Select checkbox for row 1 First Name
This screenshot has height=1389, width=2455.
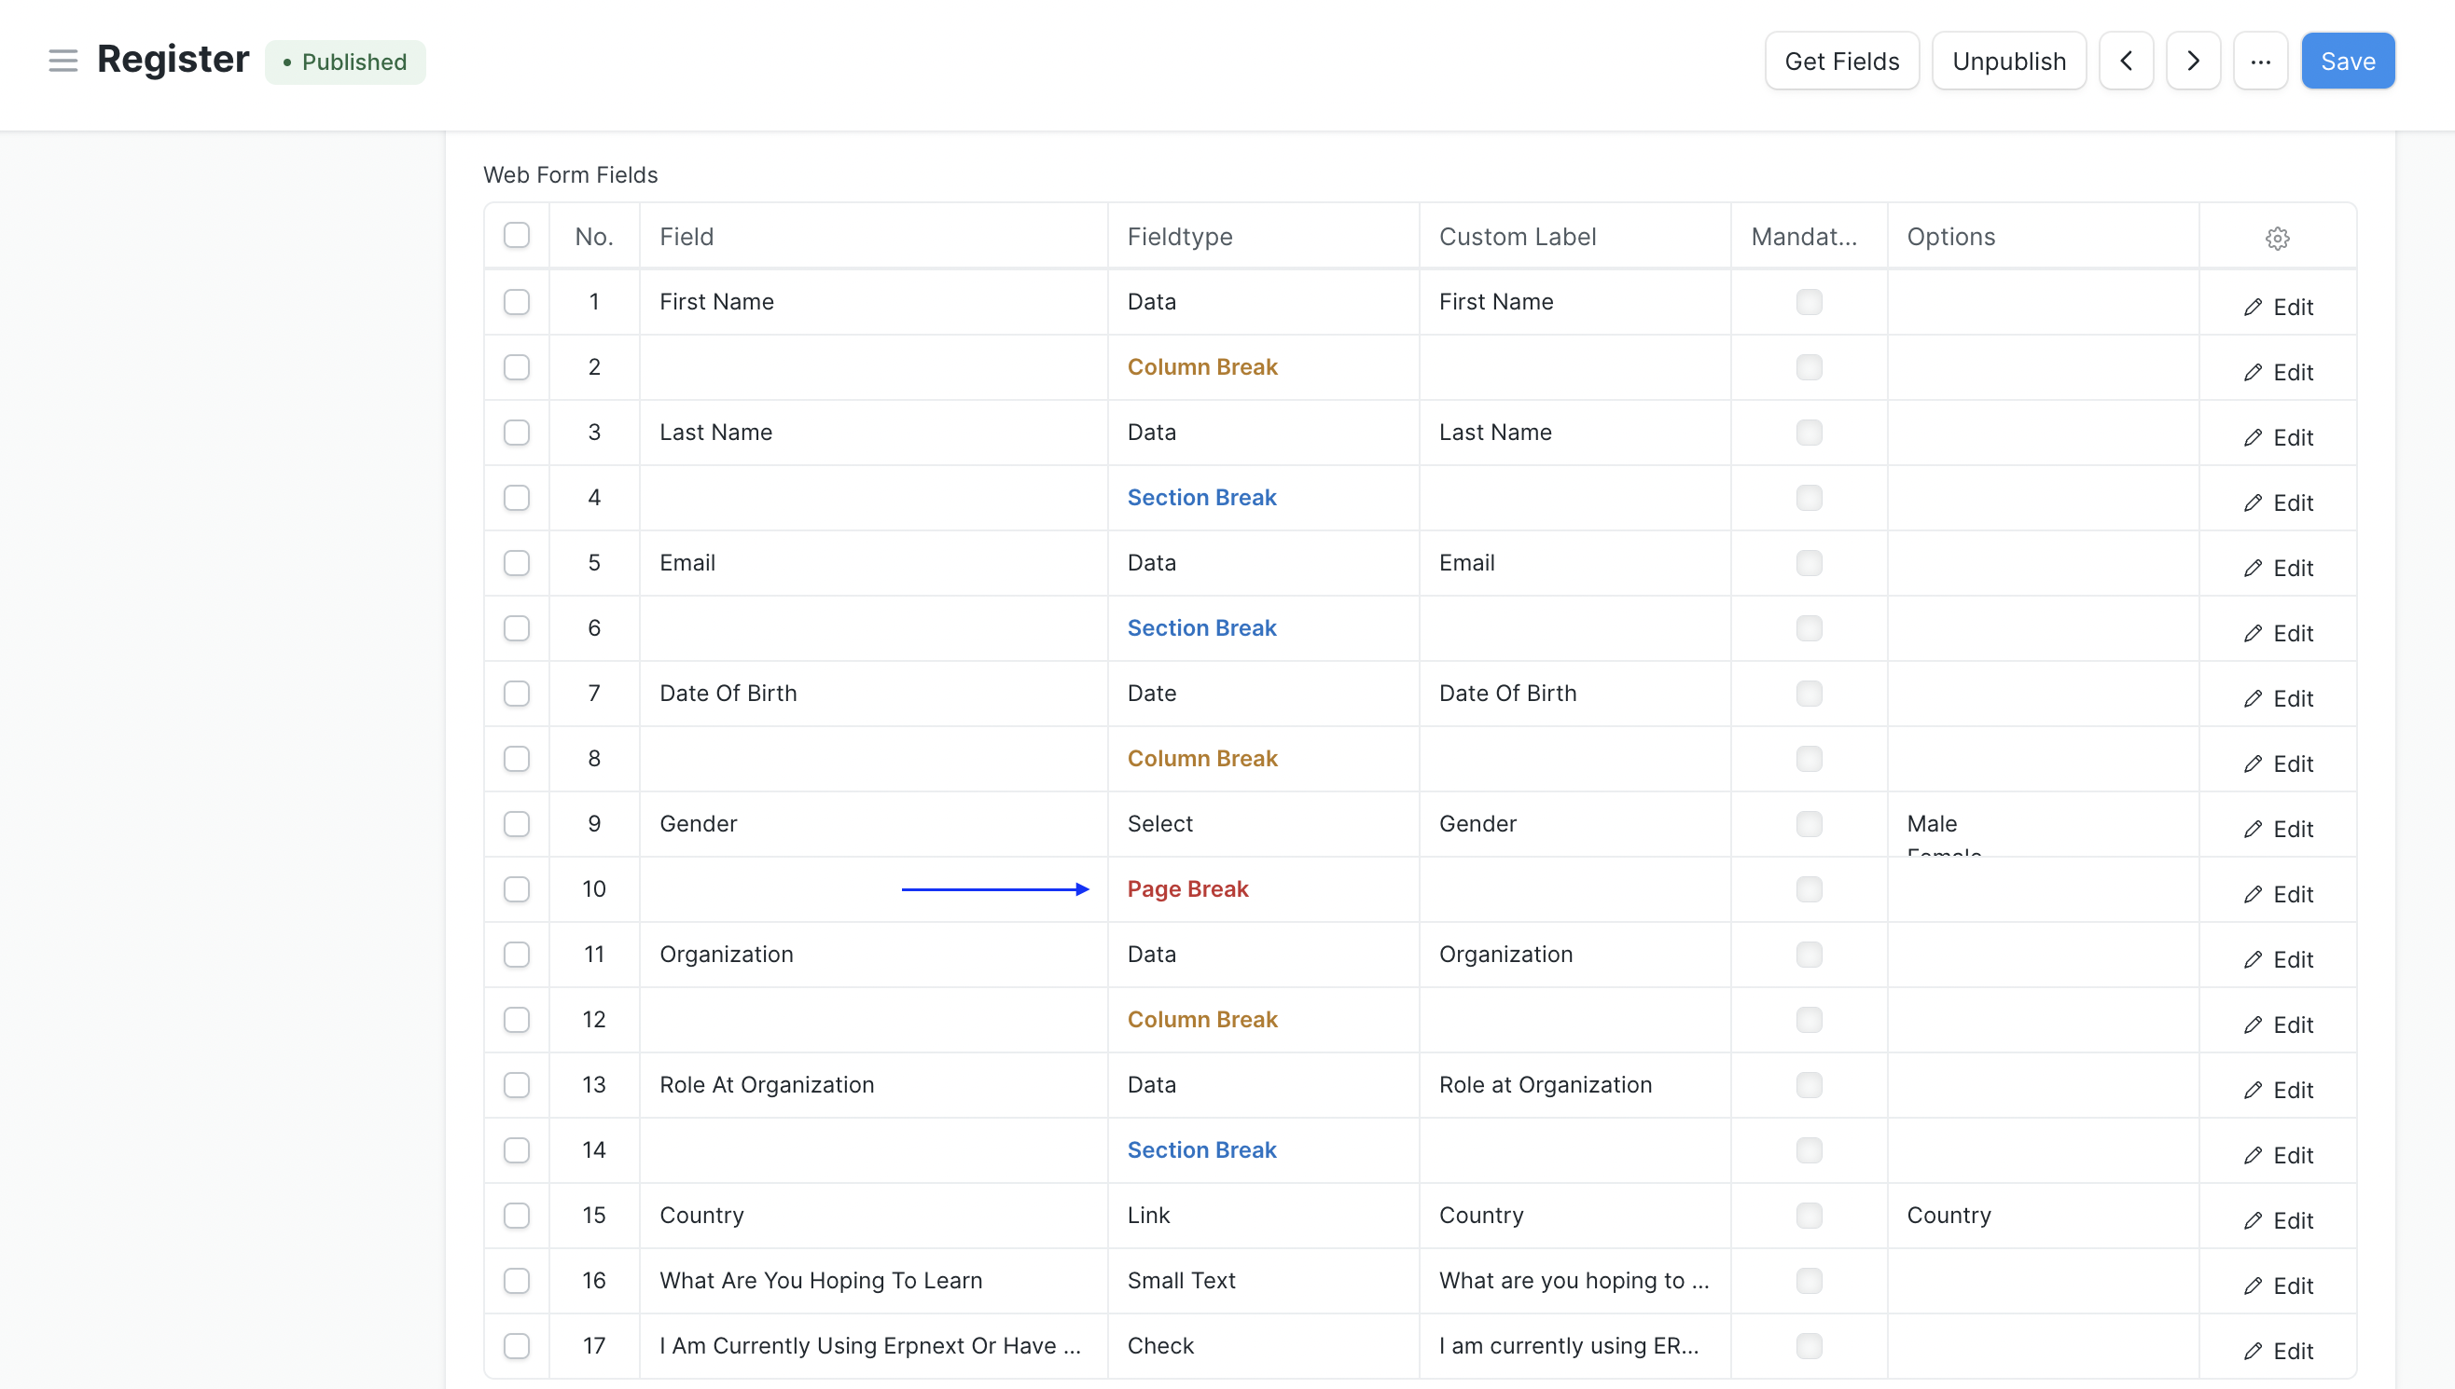coord(518,302)
